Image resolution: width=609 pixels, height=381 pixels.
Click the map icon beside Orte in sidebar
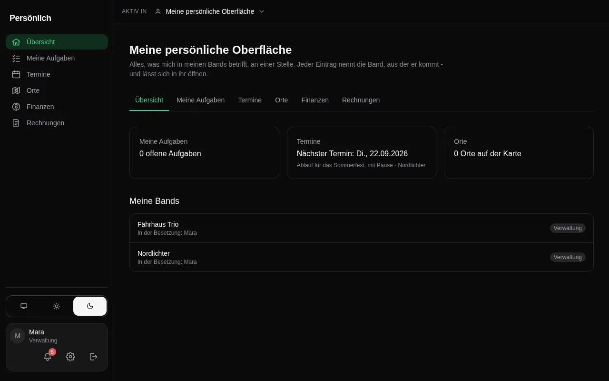click(16, 90)
